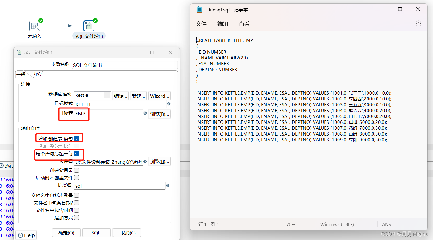Screen dimensions: 433x240
Task: Click the 取消(C) button
Action: coord(127,233)
